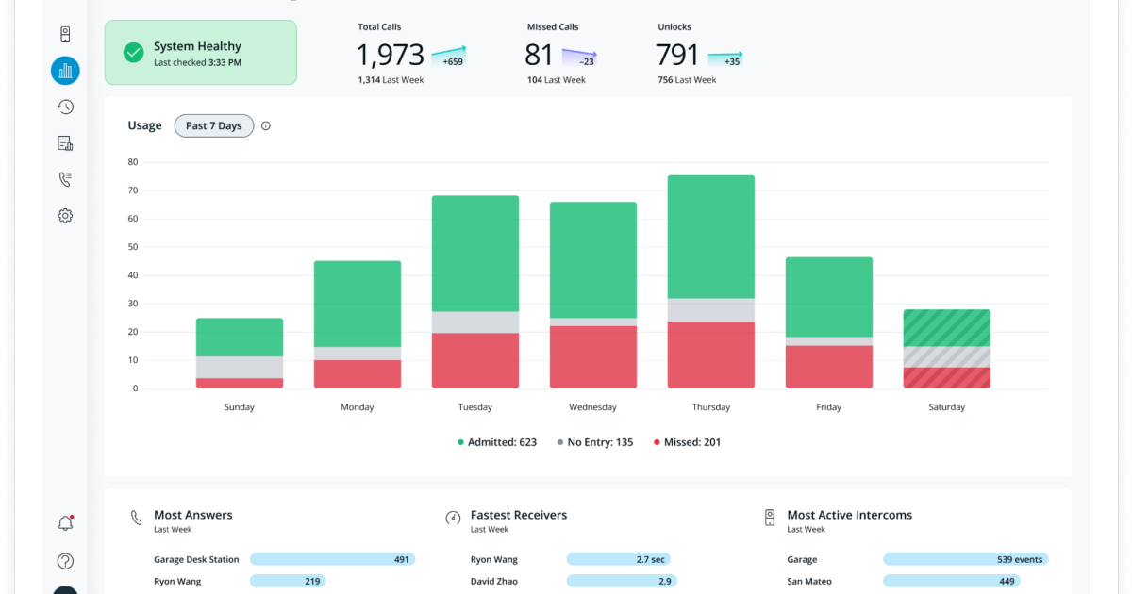Open the history clock sidebar icon
This screenshot has width=1132, height=594.
65,107
